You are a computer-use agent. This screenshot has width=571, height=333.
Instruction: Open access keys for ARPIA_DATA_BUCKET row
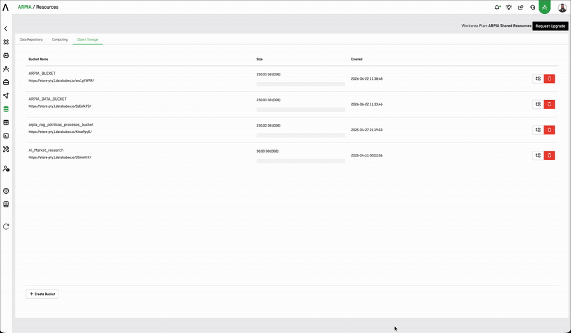(538, 104)
